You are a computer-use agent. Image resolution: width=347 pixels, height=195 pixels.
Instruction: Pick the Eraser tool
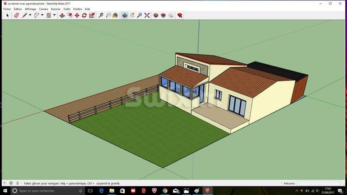(16, 15)
